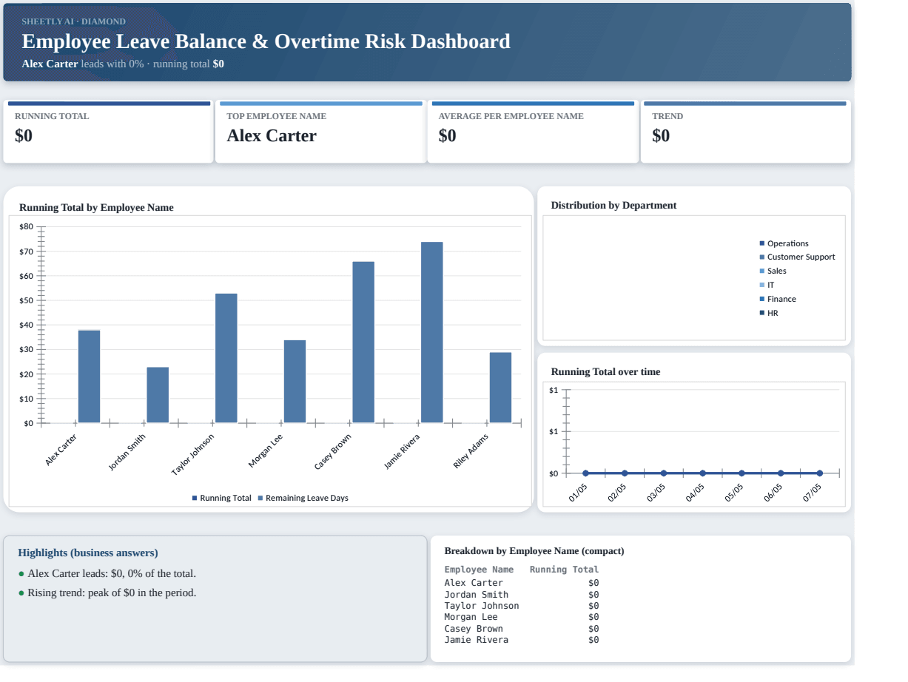
Task: Click the Jamie Rivera row in the breakdown table
Action: point(522,640)
